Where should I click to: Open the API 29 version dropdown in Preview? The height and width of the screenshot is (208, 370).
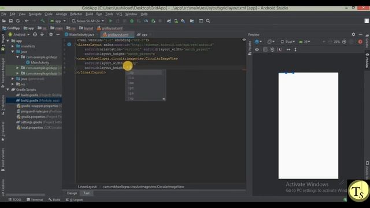[305, 42]
